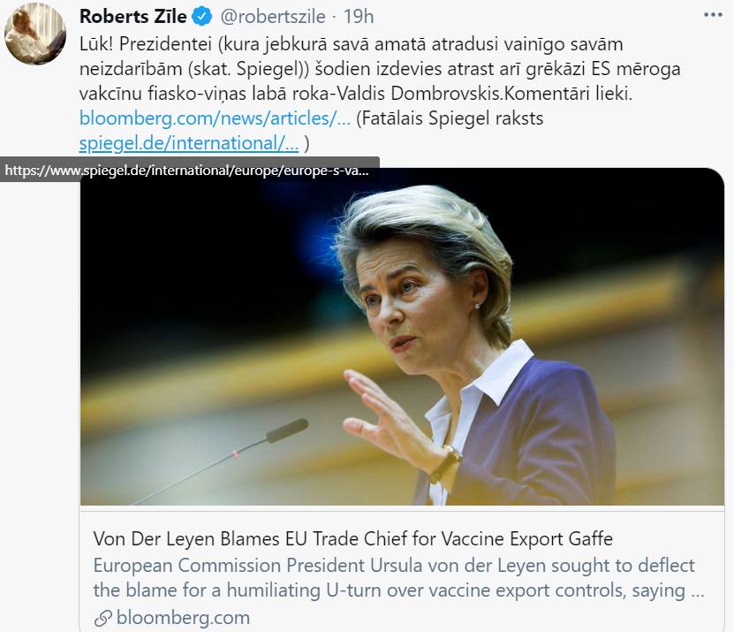
Task: Open the Bloomberg article card photo
Action: tap(402, 336)
